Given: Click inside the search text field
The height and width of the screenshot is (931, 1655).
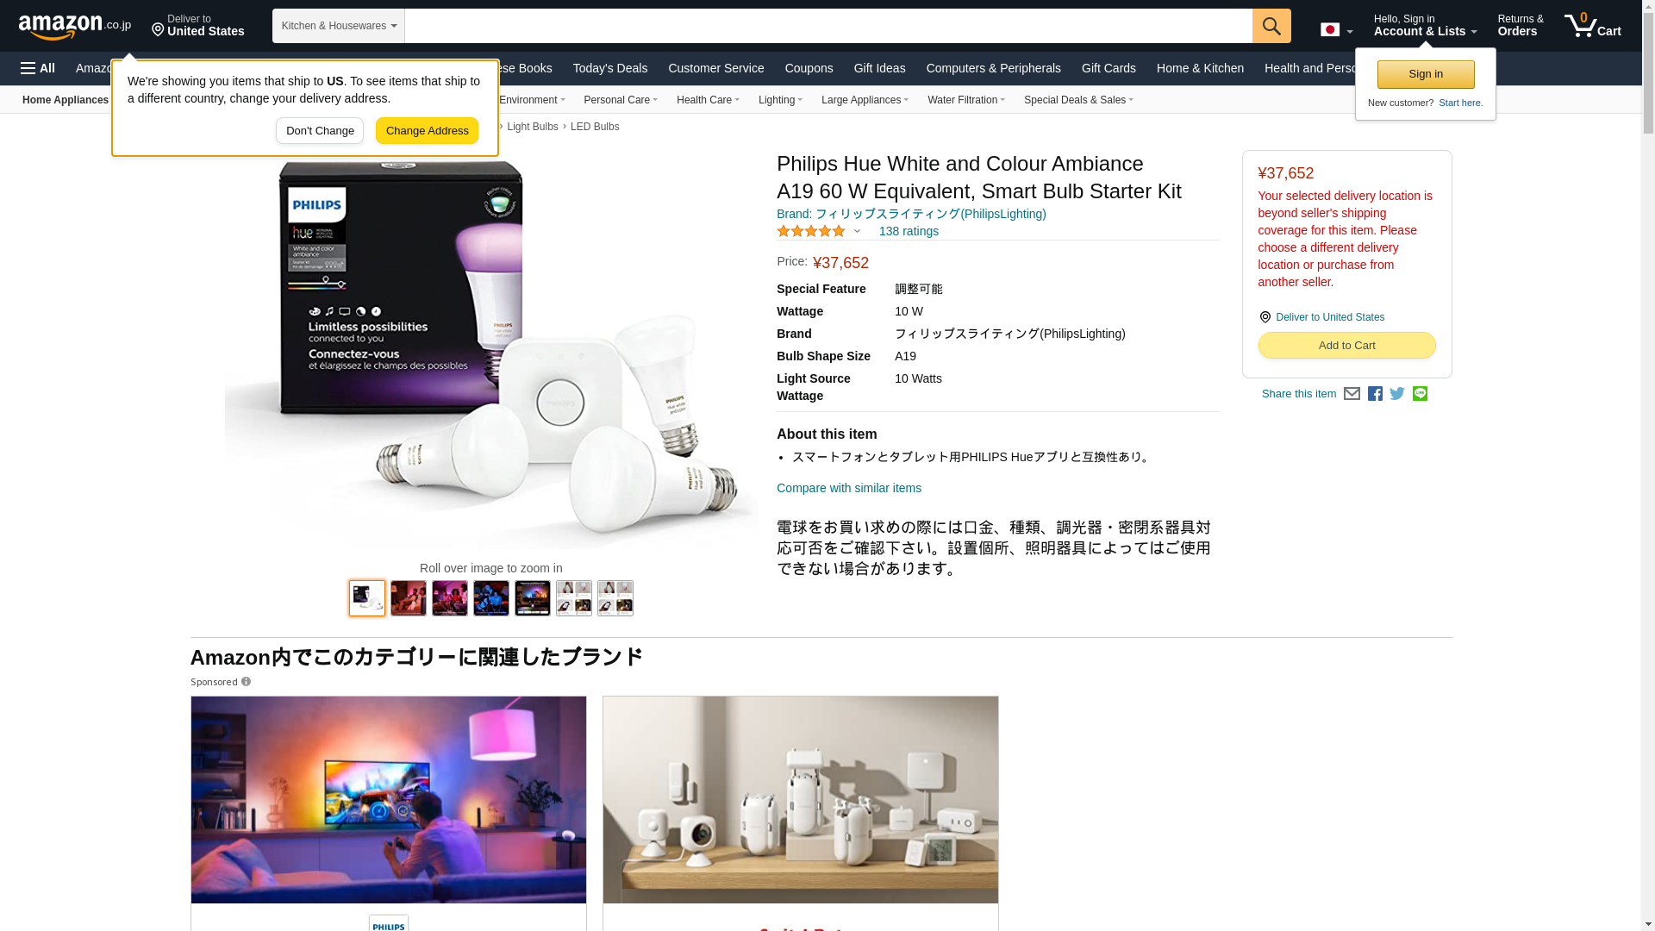Looking at the screenshot, I should [828, 26].
